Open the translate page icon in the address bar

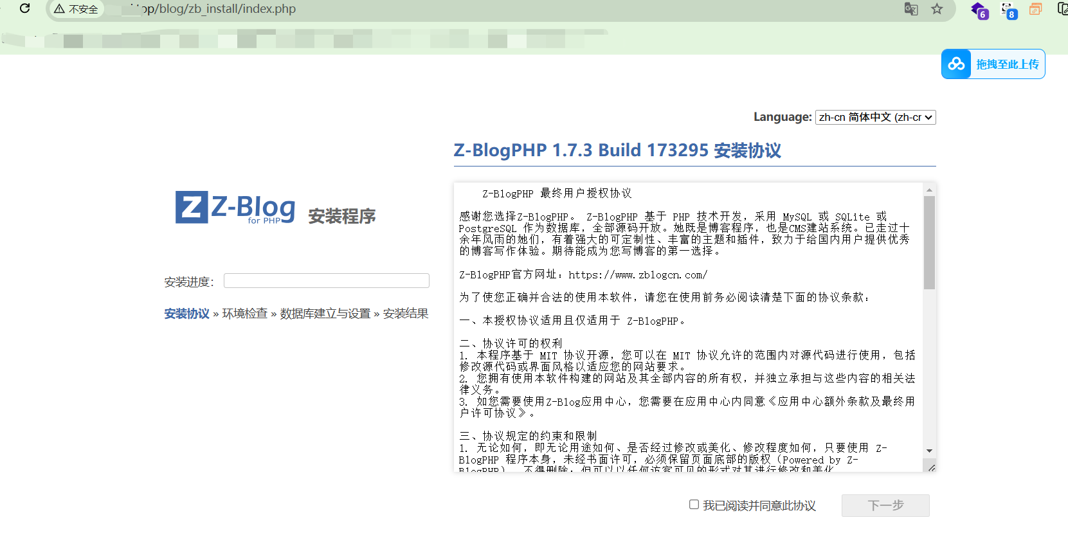coord(911,9)
